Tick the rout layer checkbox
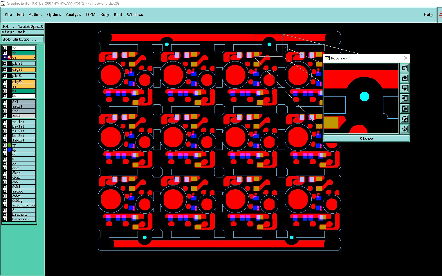Screen dimensions: 442x276 tap(5, 116)
